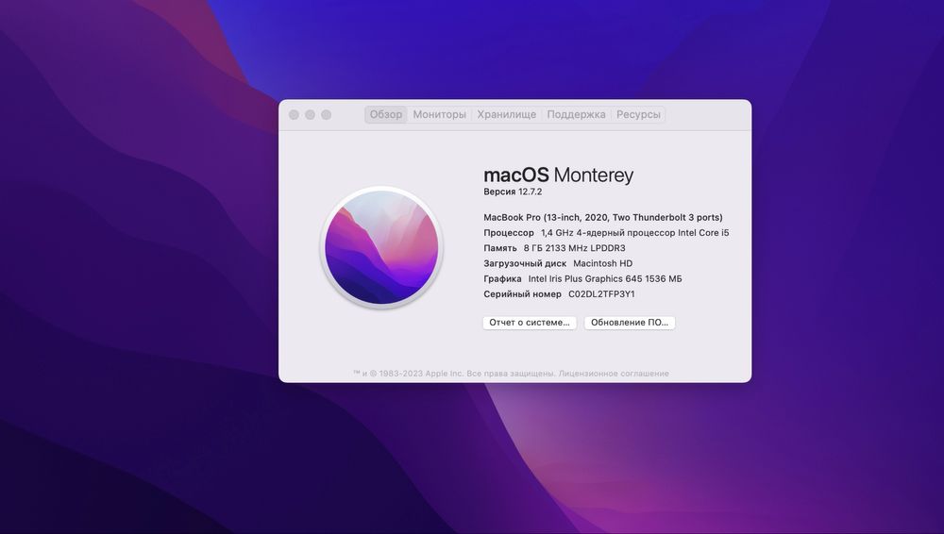944x534 pixels.
Task: Click the macOS Monterey heading
Action: [559, 175]
